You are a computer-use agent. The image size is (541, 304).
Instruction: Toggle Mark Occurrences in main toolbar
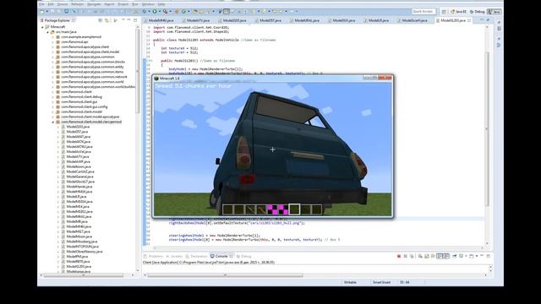coord(227,11)
